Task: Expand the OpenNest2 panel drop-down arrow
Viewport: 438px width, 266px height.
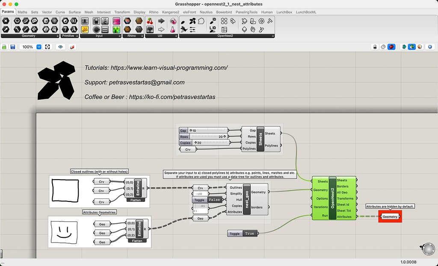Action: pyautogui.click(x=273, y=35)
